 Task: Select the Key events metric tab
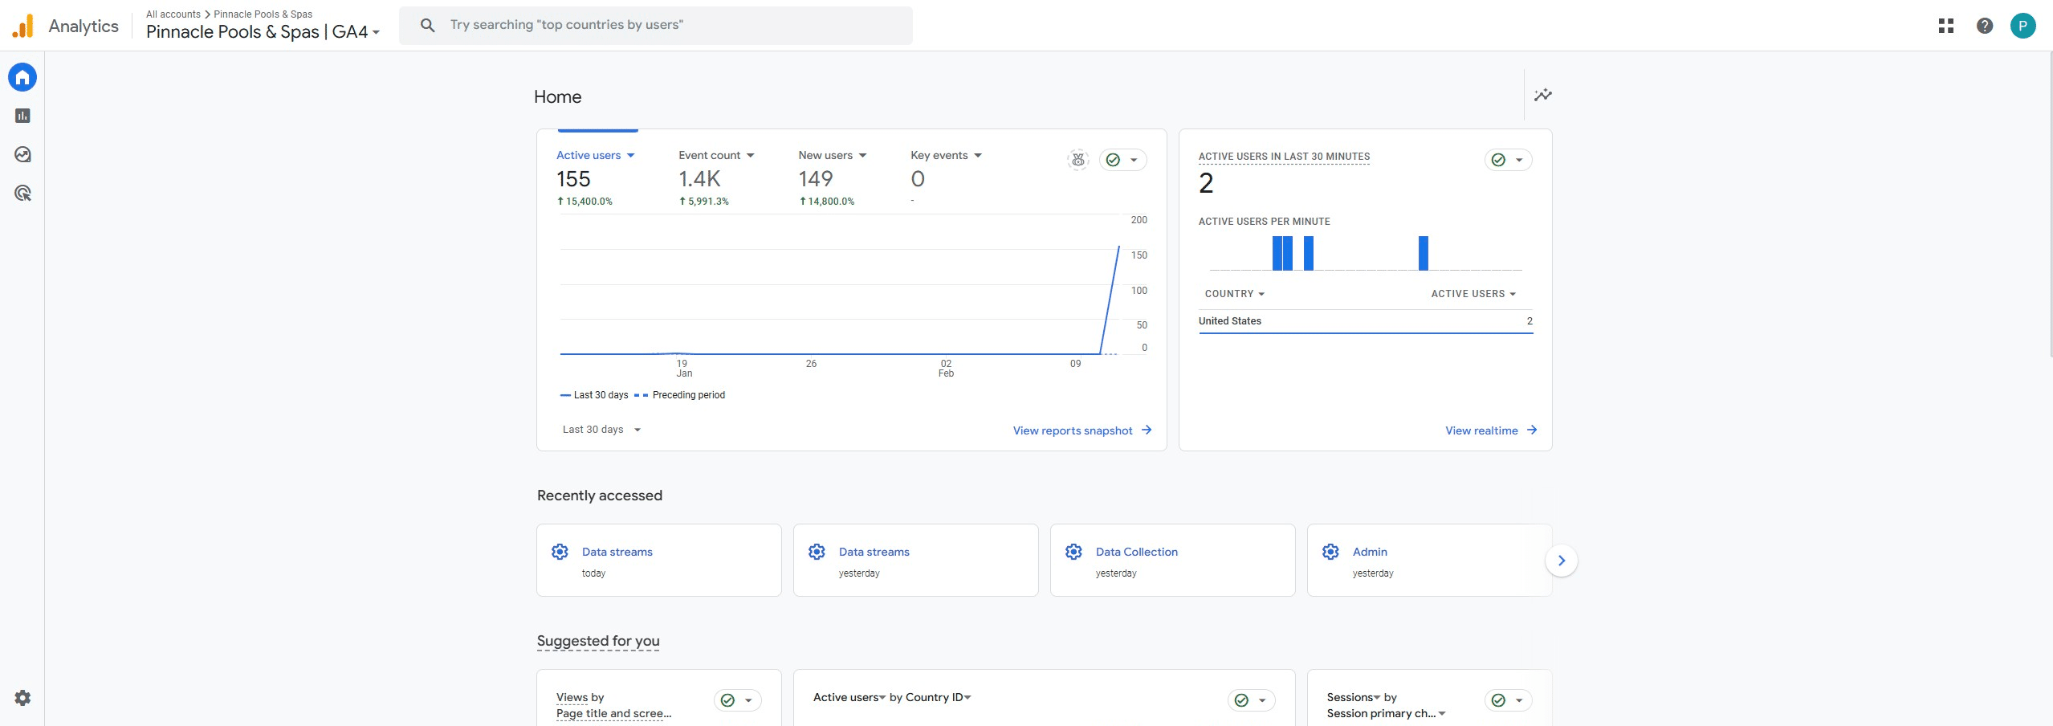pos(939,156)
